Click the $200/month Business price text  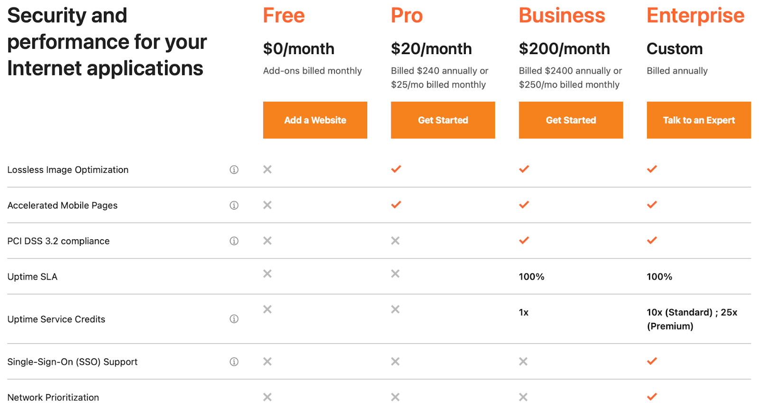click(564, 48)
